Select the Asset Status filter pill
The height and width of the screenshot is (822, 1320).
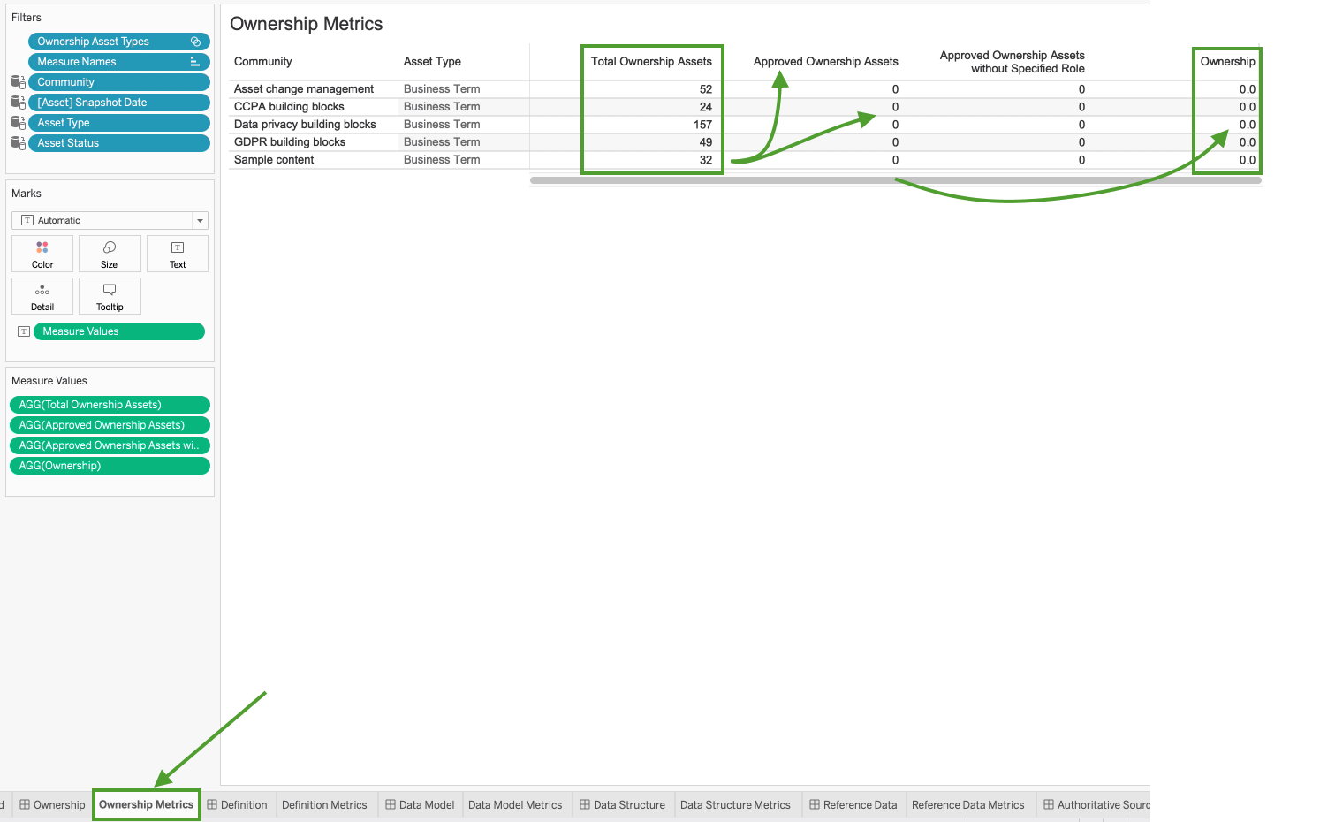pos(118,143)
